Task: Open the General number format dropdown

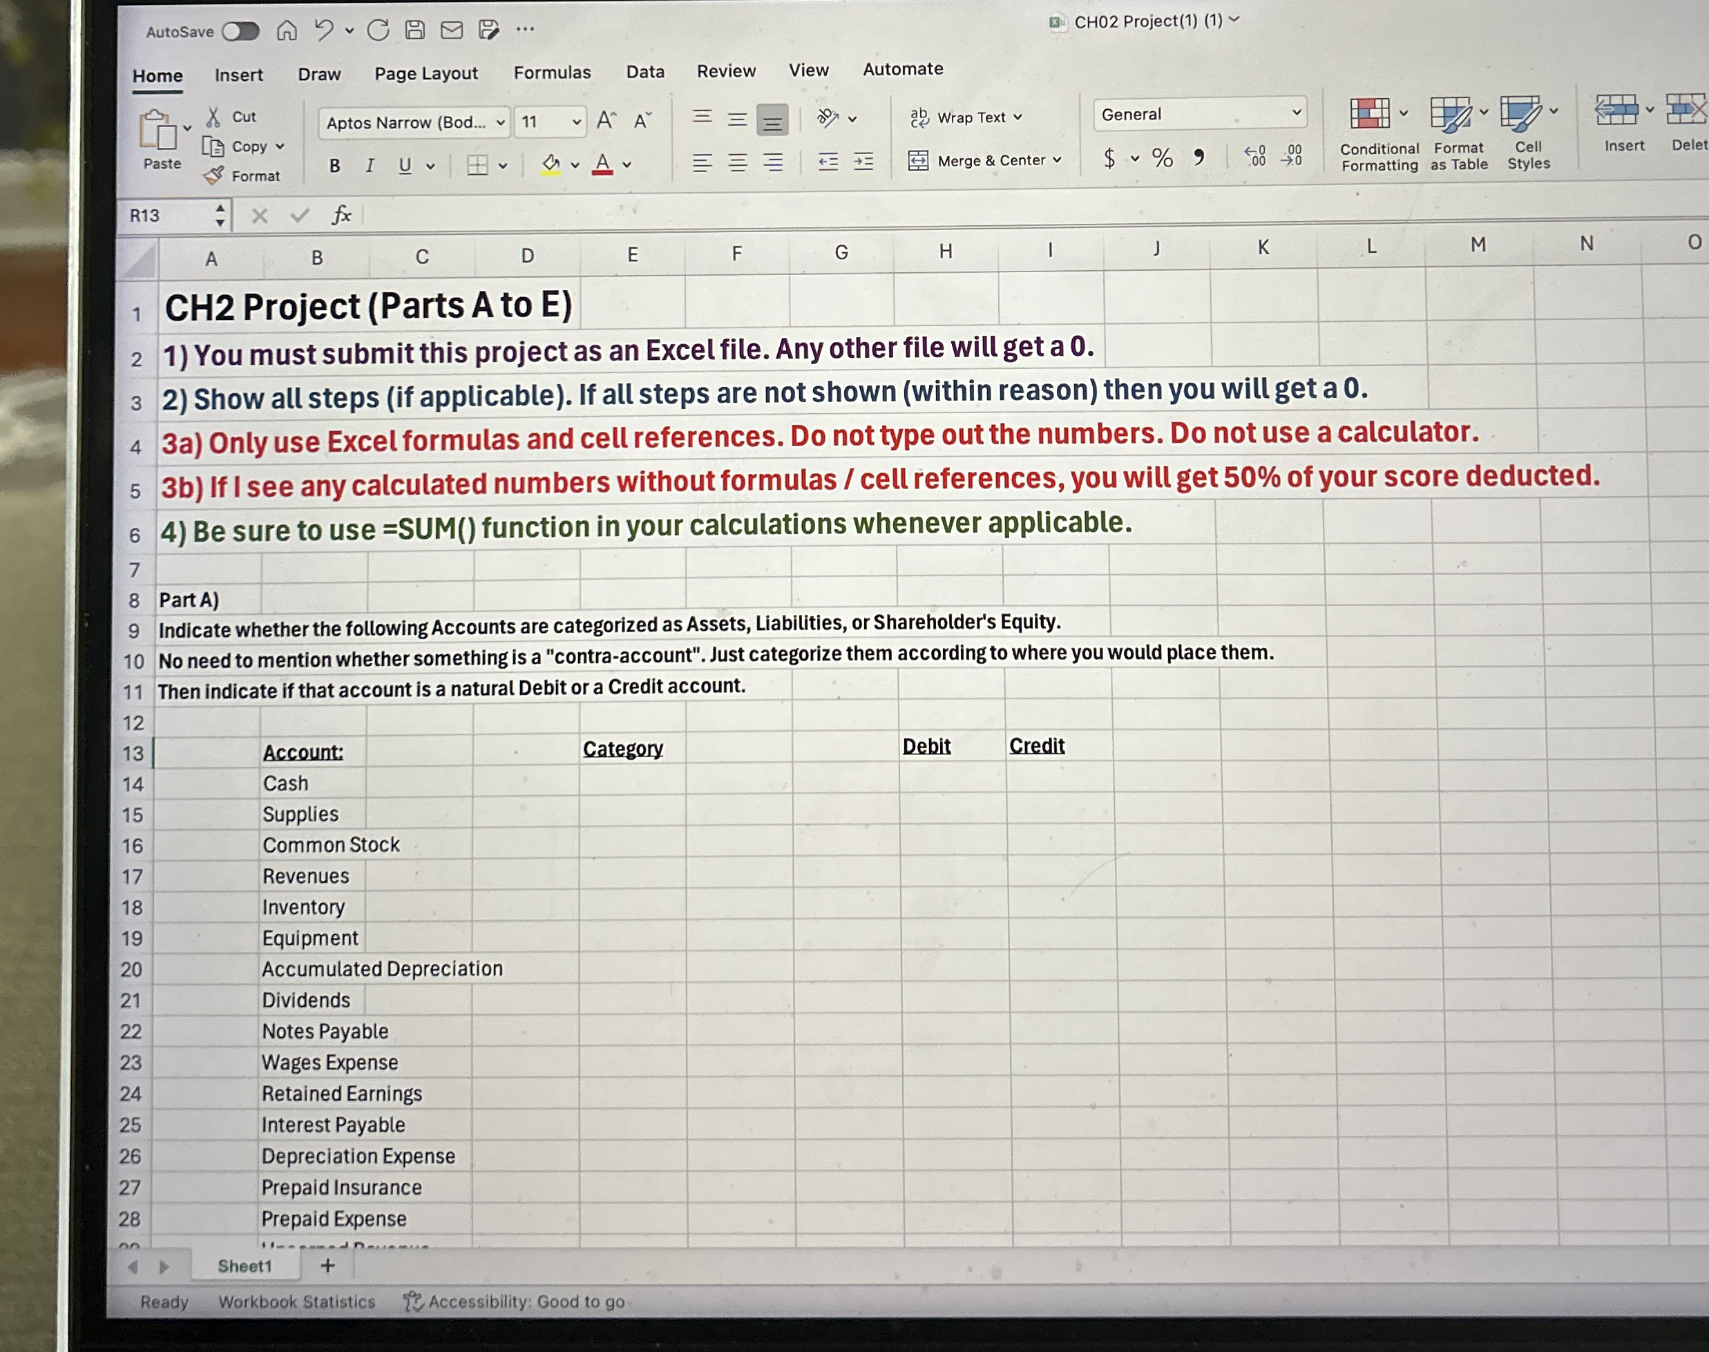Action: tap(1296, 114)
